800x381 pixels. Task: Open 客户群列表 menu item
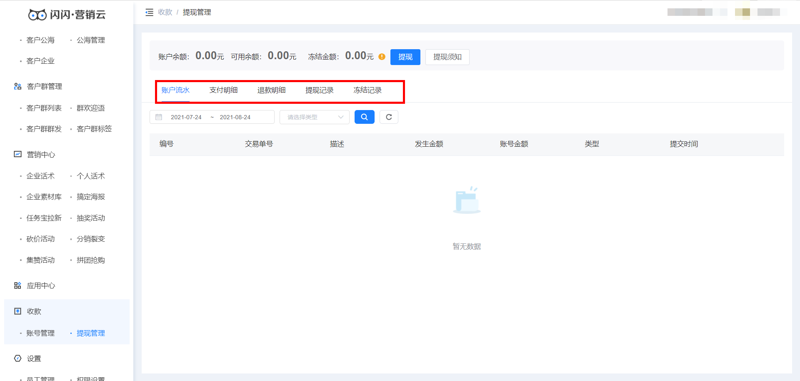click(44, 108)
